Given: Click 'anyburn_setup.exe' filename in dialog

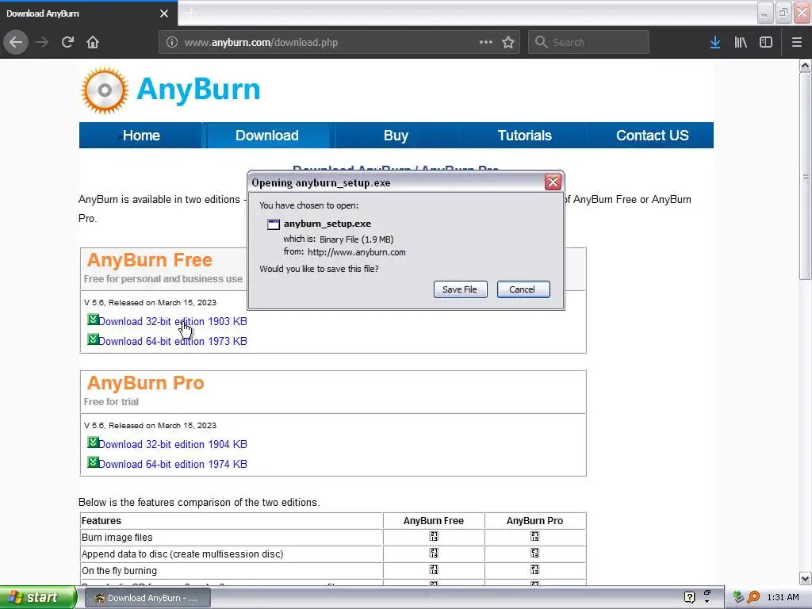Looking at the screenshot, I should tap(327, 224).
